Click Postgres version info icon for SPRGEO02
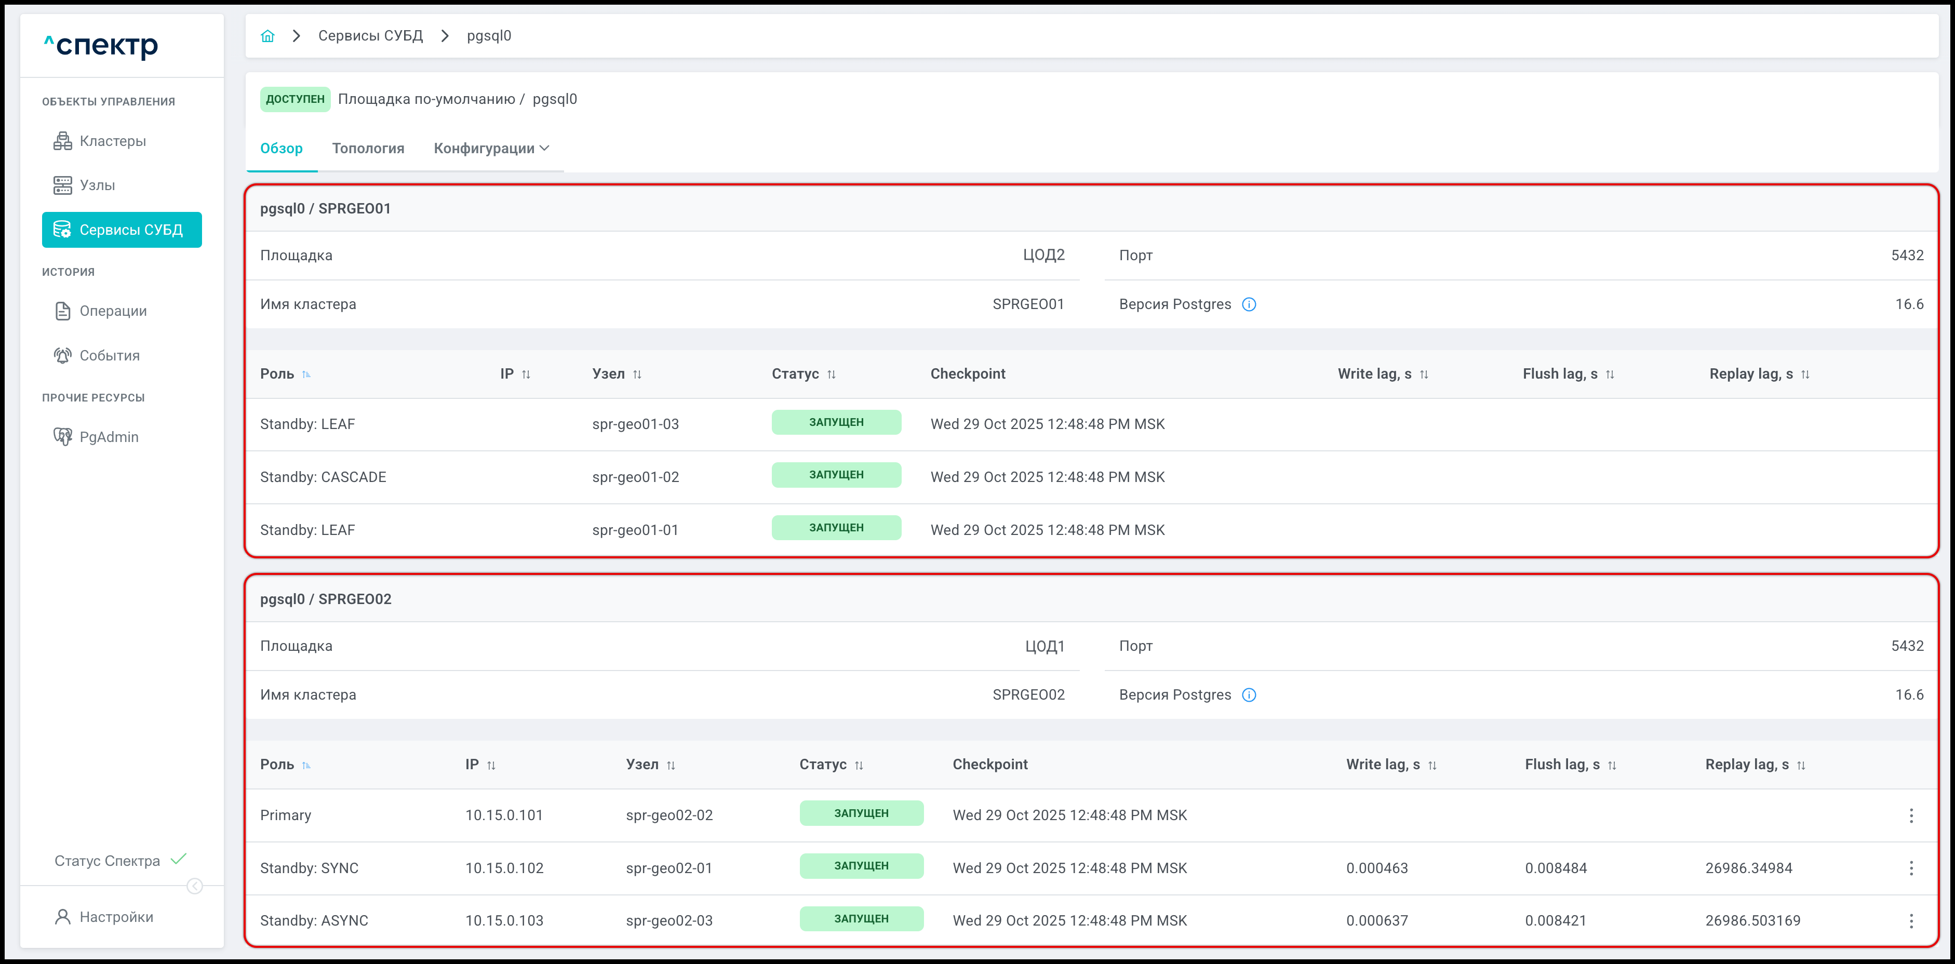This screenshot has width=1955, height=964. 1249,695
